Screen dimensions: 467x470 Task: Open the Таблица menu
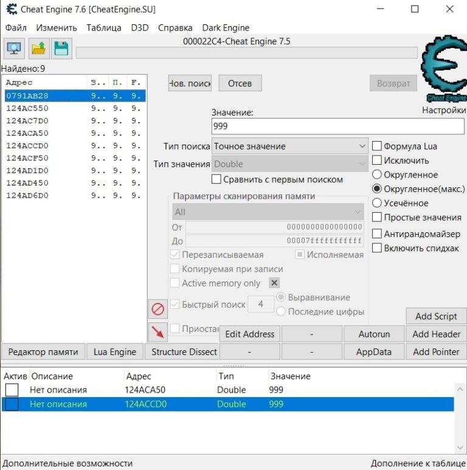104,27
